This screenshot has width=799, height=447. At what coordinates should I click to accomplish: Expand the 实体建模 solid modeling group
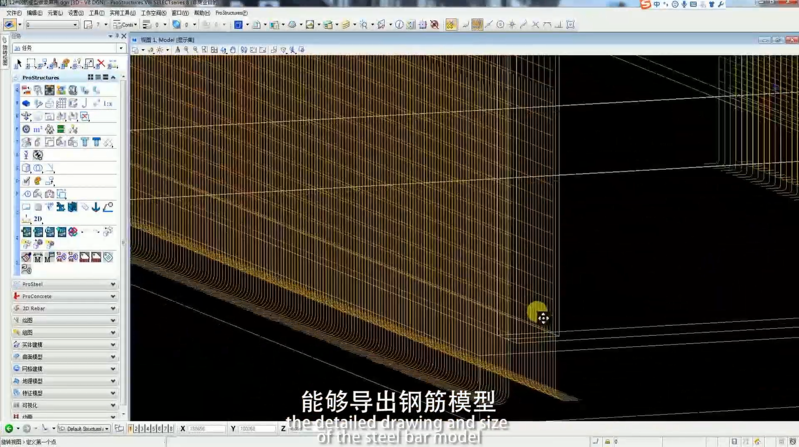coord(64,345)
